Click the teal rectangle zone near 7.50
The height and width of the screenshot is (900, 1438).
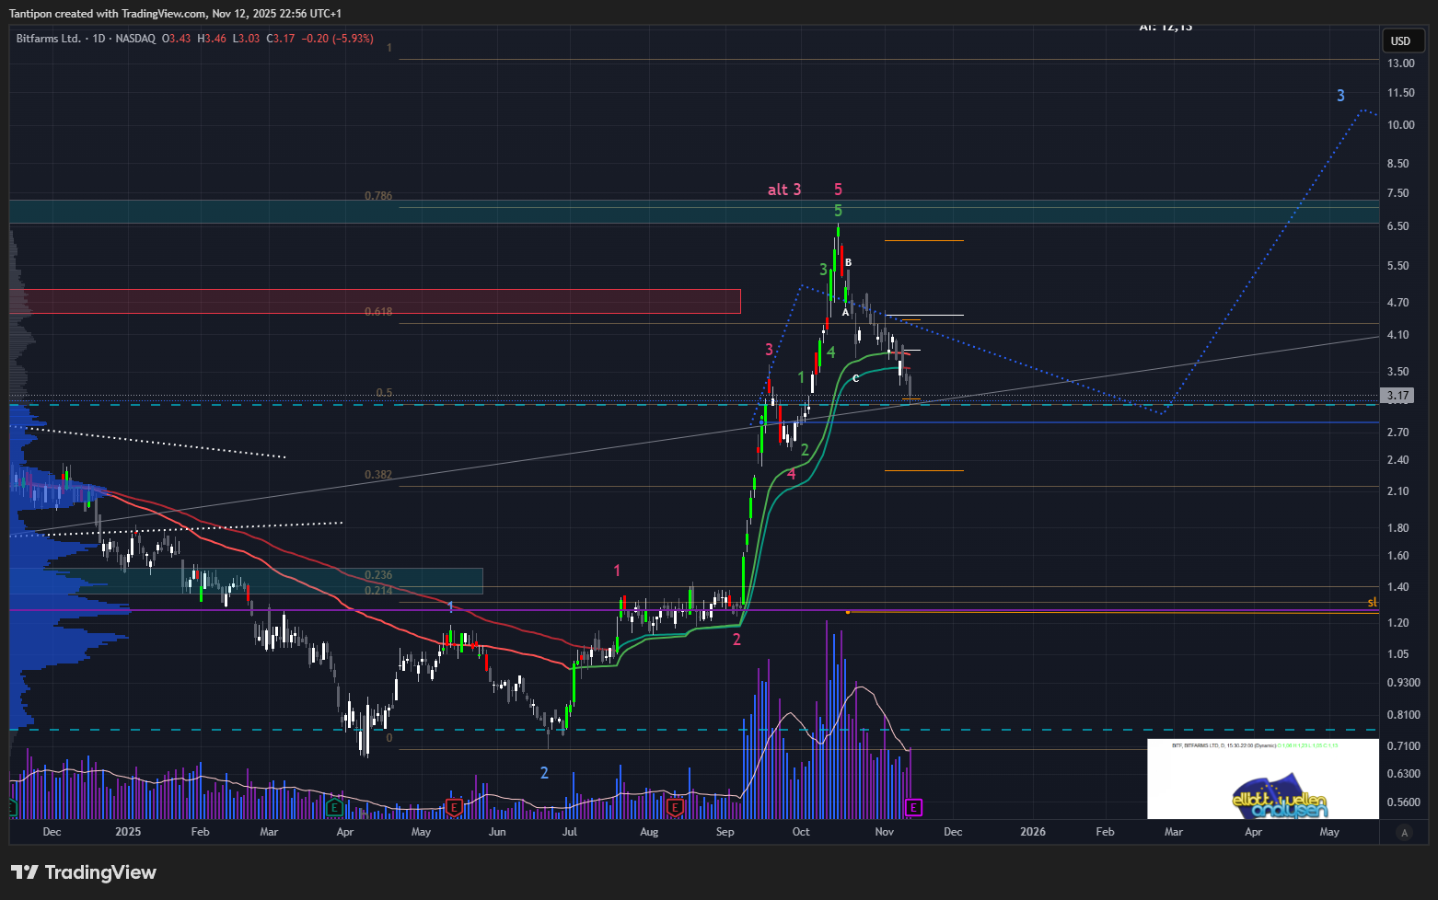tap(644, 212)
